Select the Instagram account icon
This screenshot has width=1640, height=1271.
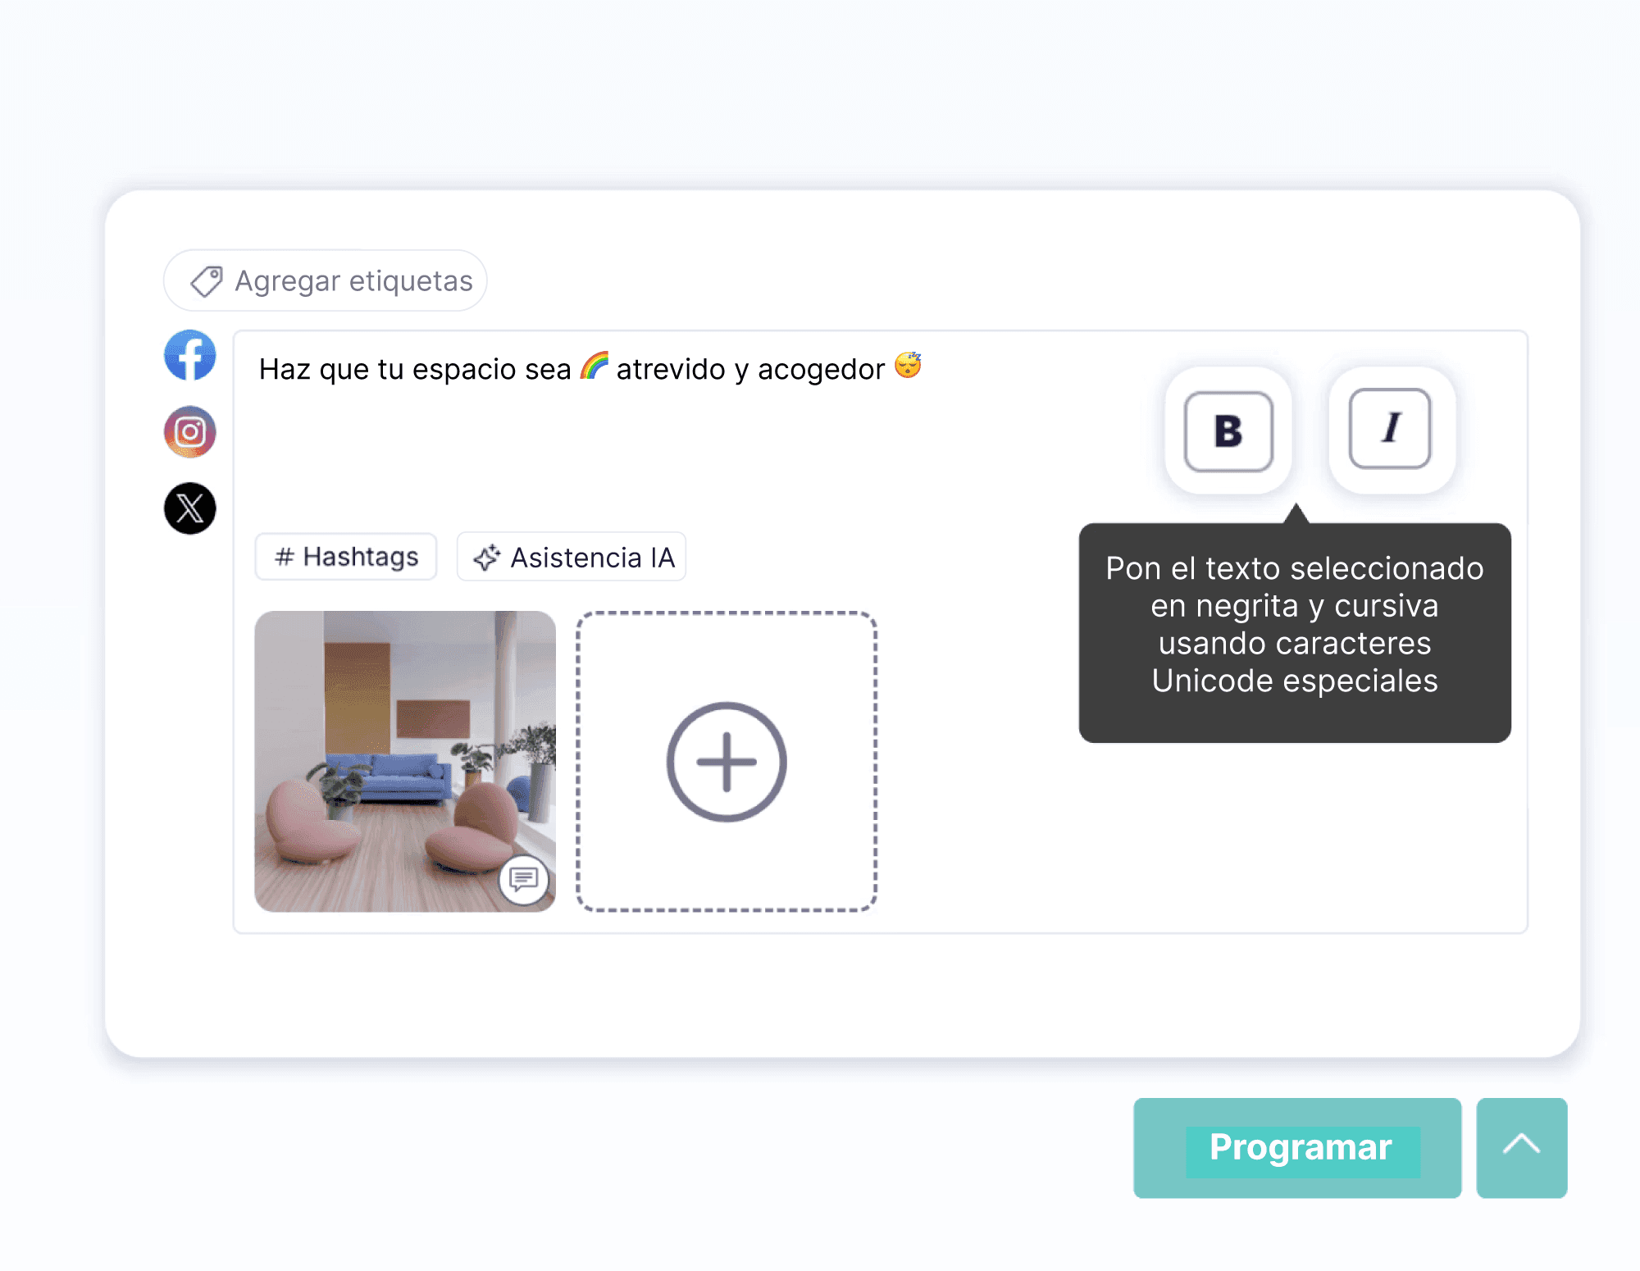(x=190, y=431)
